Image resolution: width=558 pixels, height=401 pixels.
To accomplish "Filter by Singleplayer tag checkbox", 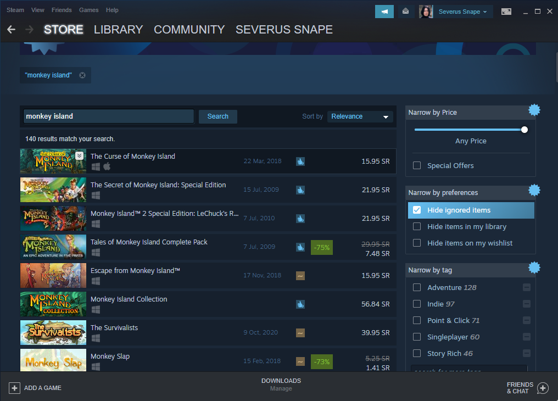I will point(417,337).
